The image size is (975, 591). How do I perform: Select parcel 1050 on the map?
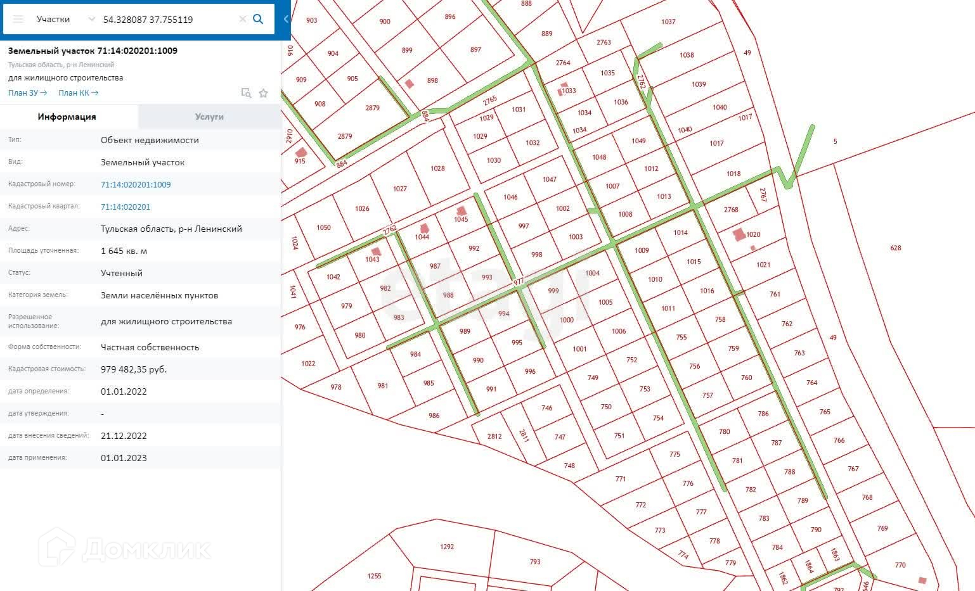click(x=323, y=227)
